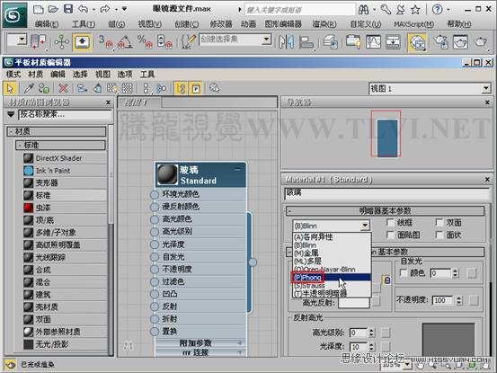Enable the 线框 wireframe checkbox

[390, 223]
